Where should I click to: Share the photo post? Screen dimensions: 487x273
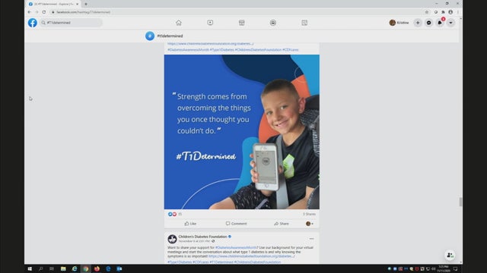tap(282, 224)
